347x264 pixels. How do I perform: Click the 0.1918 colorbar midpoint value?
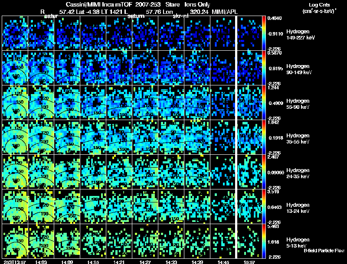point(276,138)
